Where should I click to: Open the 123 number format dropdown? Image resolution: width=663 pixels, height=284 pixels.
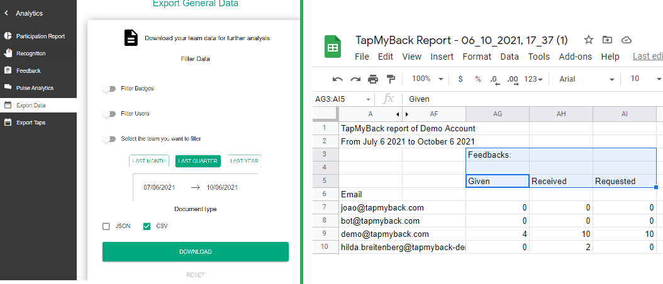point(533,79)
